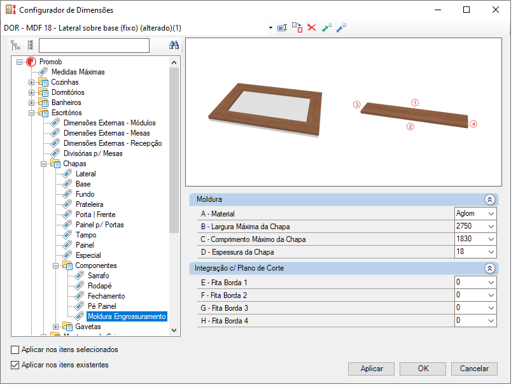
Task: Click the Cancelar button
Action: 474,369
